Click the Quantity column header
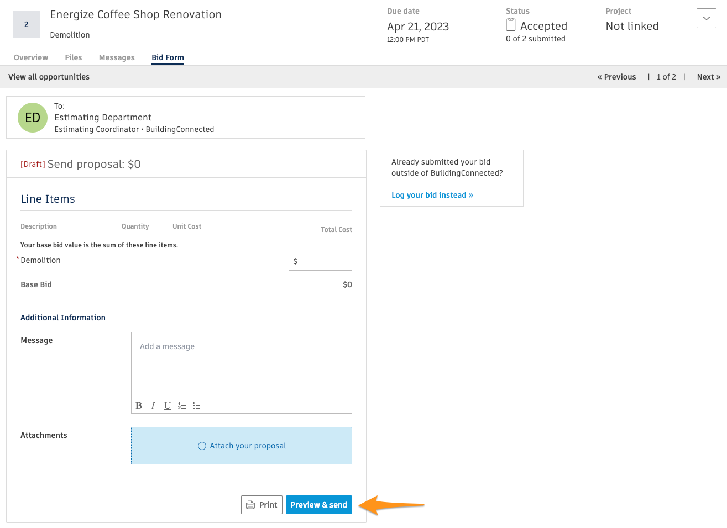Screen dimensions: 727x528 pos(135,226)
